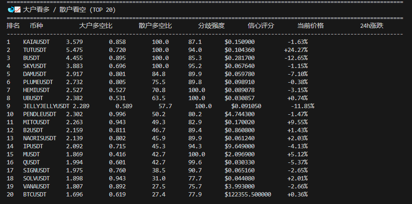Select the VANAUSDT symbol in row 19
Image resolution: width=412 pixels, height=204 pixels.
(x=36, y=187)
